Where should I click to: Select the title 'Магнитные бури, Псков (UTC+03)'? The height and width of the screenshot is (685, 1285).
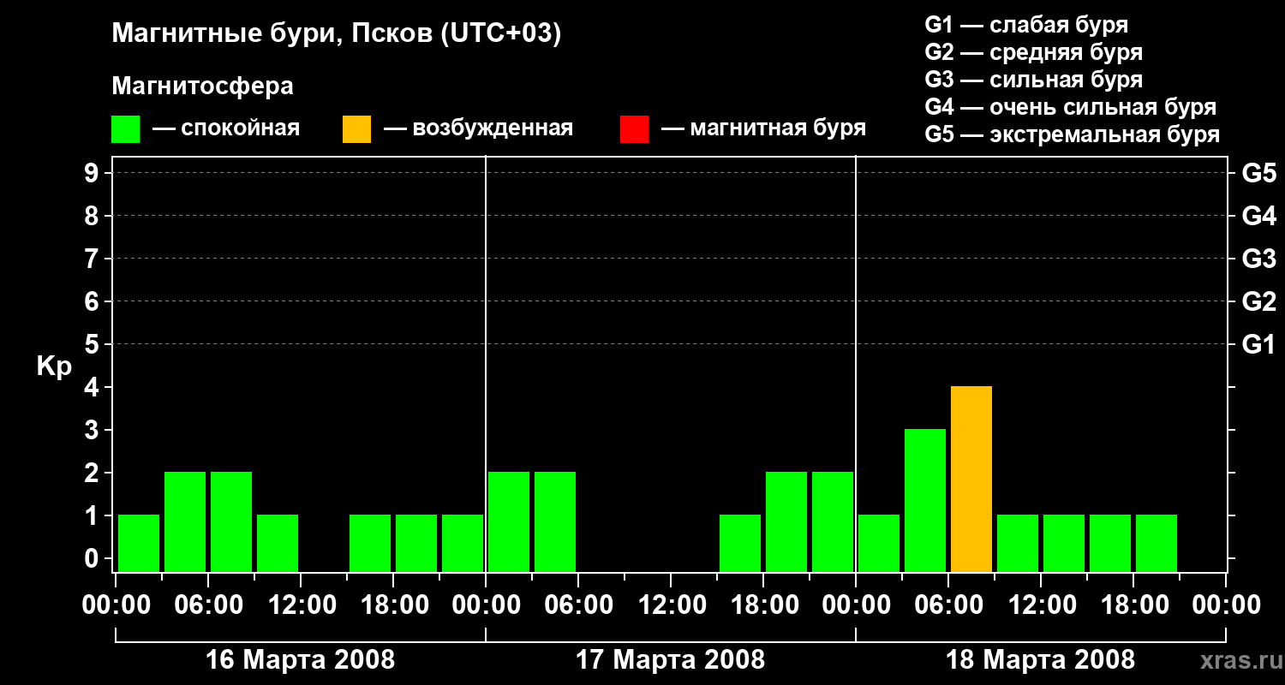[337, 34]
